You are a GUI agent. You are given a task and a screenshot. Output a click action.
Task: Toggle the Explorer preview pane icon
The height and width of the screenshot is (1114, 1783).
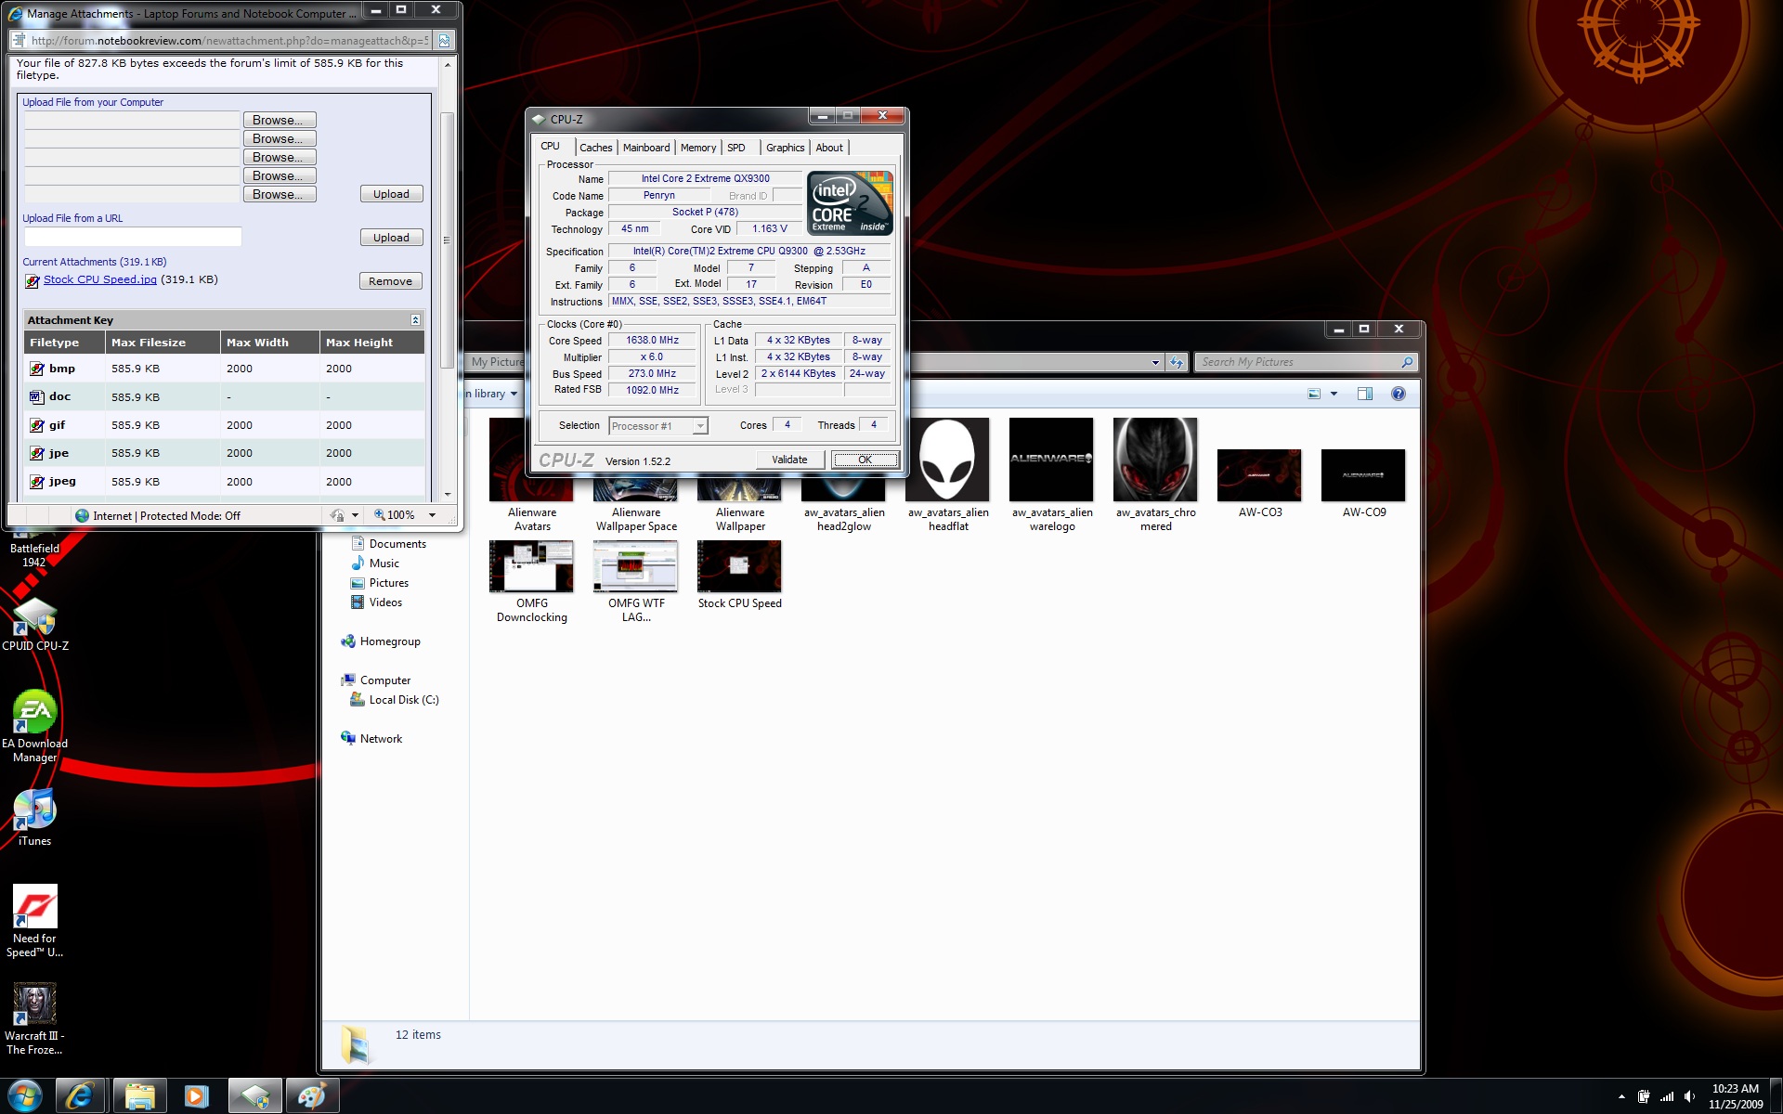(1364, 394)
